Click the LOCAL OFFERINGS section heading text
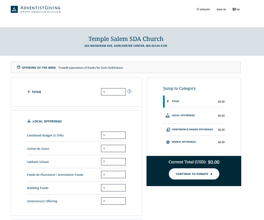264x220 pixels. [x=47, y=121]
